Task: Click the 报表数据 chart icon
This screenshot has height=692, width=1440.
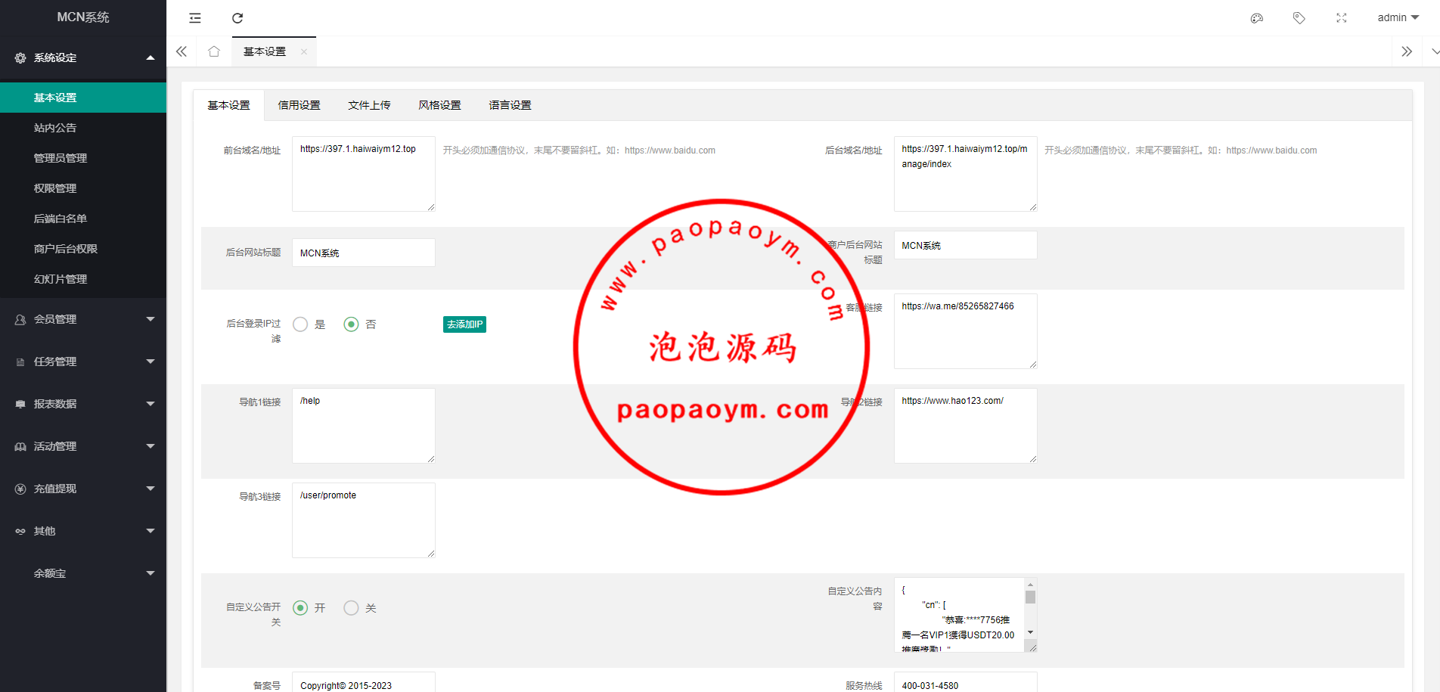Action: click(20, 405)
